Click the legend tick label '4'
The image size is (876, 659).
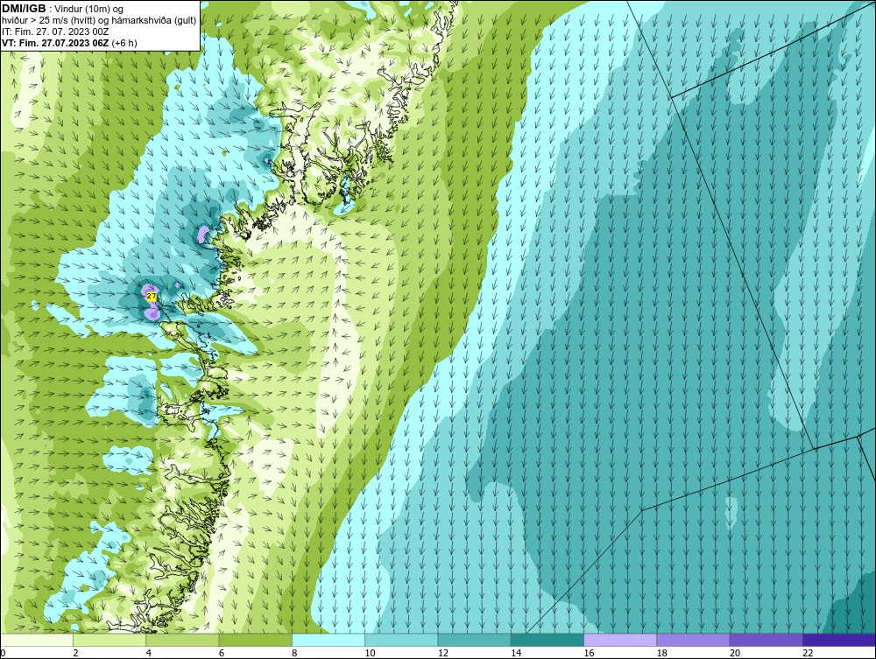click(149, 653)
